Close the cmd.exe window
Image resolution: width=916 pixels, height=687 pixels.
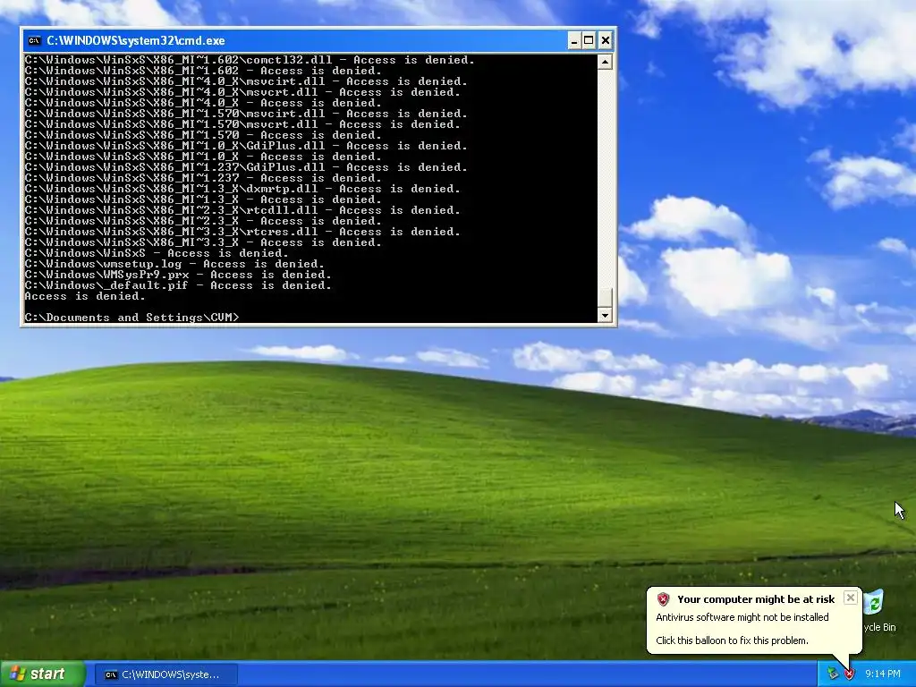tap(606, 40)
